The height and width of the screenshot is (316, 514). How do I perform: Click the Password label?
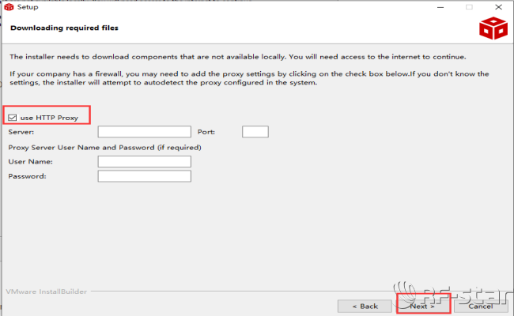point(28,175)
